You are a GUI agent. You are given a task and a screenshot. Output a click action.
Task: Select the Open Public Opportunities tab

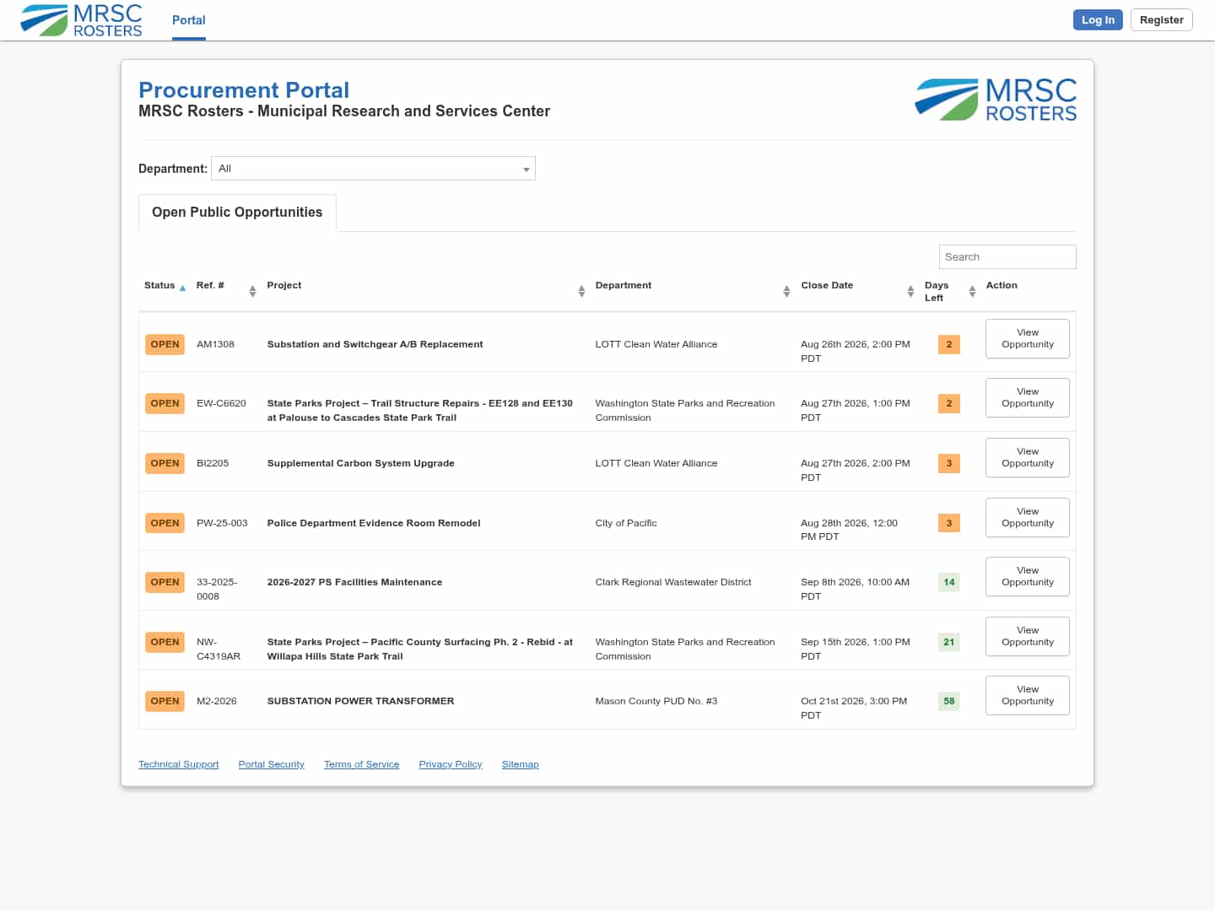click(237, 213)
